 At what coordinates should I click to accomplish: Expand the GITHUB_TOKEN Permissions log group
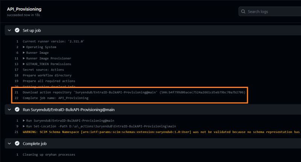click(x=24, y=64)
